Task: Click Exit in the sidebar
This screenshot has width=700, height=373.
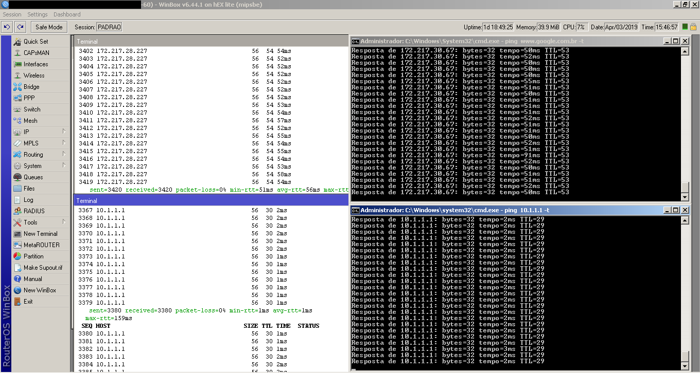Action: [x=28, y=302]
